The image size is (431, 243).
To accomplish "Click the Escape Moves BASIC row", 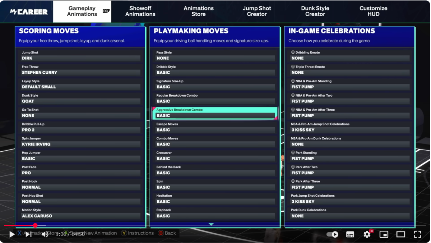I will [215, 127].
